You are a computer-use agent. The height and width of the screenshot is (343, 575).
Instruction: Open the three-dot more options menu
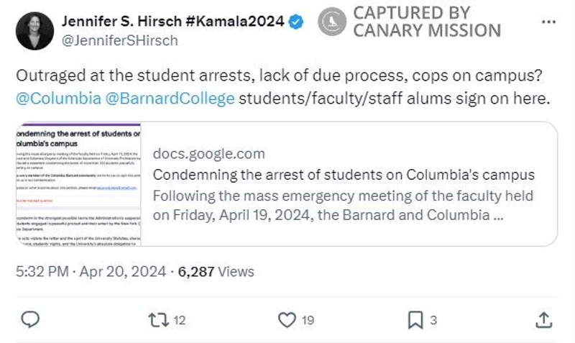pos(548,22)
